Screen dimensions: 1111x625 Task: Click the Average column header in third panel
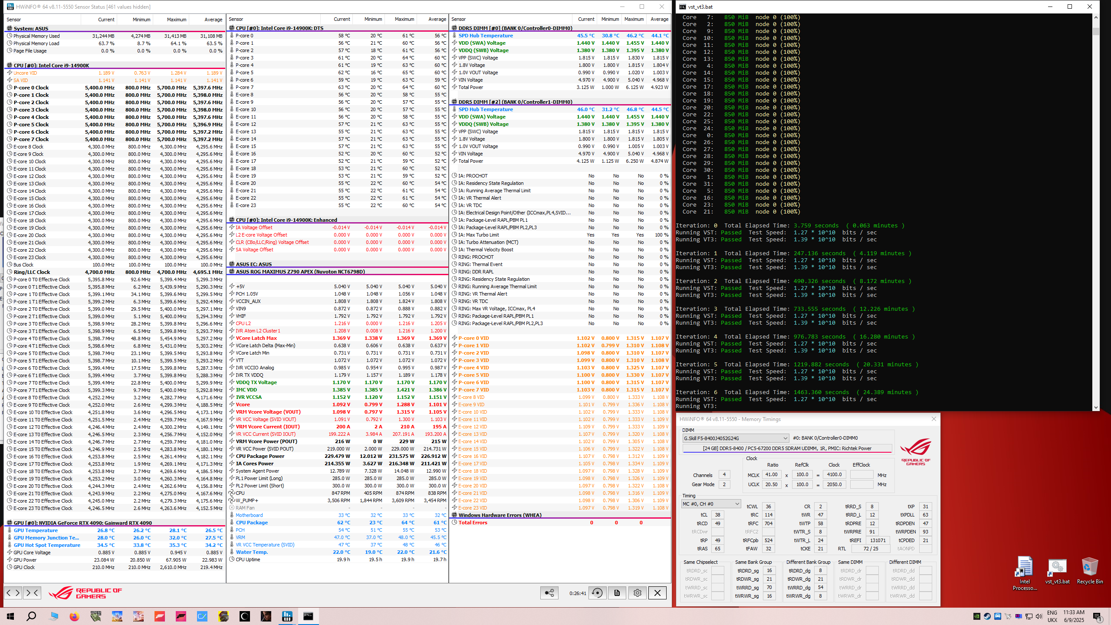pyautogui.click(x=659, y=19)
